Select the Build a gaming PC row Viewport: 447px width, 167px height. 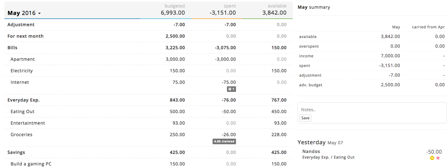[31, 164]
